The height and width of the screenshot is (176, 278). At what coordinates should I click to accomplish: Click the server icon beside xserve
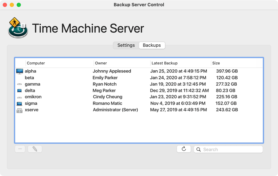(19, 111)
